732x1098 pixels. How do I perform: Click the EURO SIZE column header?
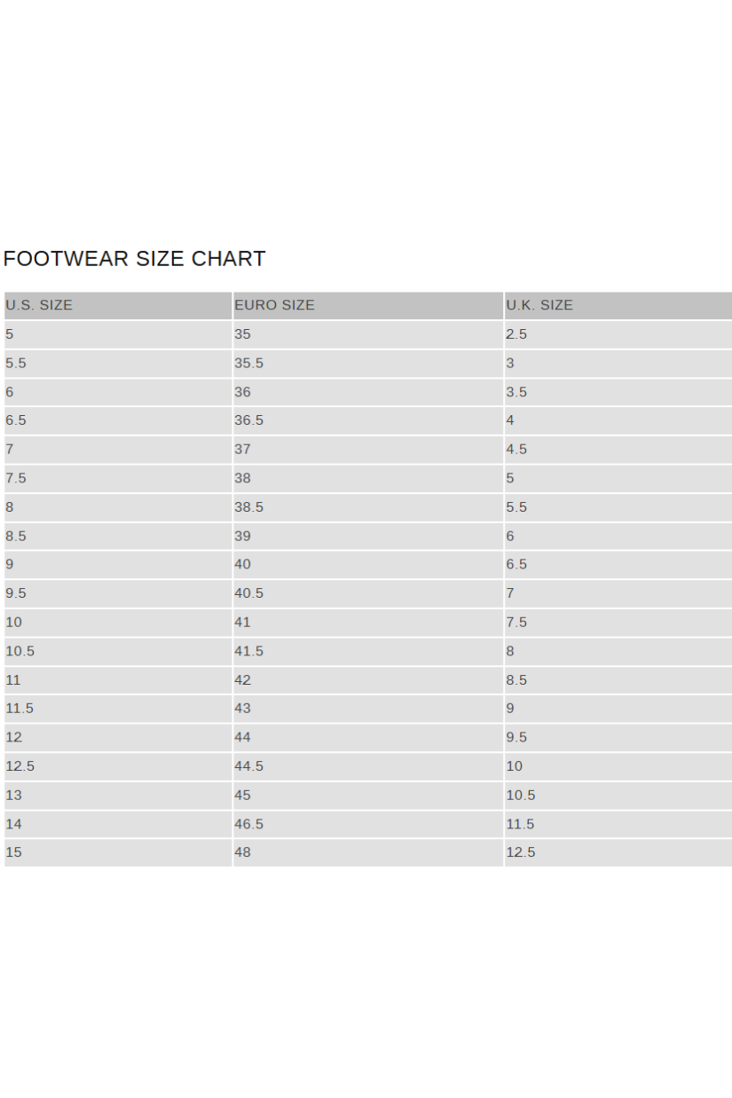274,306
